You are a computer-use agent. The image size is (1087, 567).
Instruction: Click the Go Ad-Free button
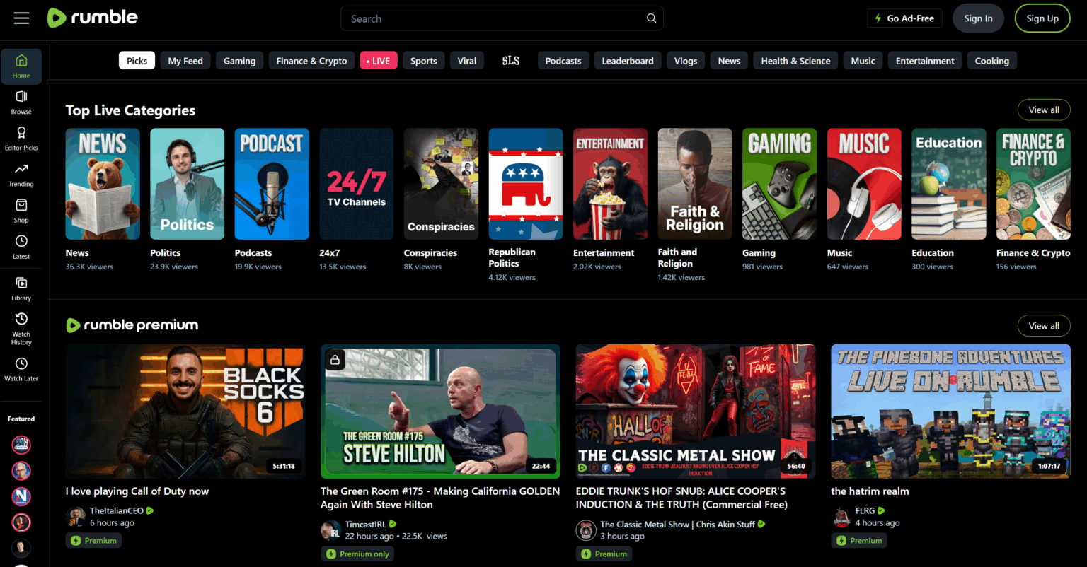(904, 18)
